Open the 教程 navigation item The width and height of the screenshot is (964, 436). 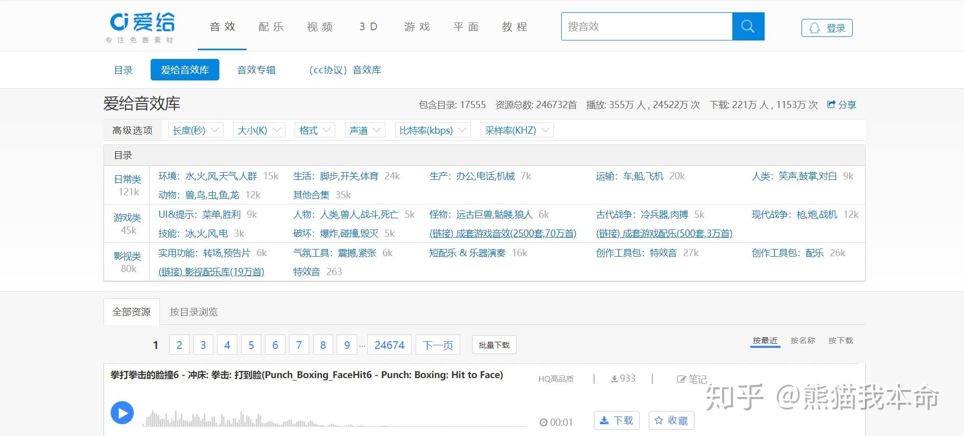click(515, 27)
